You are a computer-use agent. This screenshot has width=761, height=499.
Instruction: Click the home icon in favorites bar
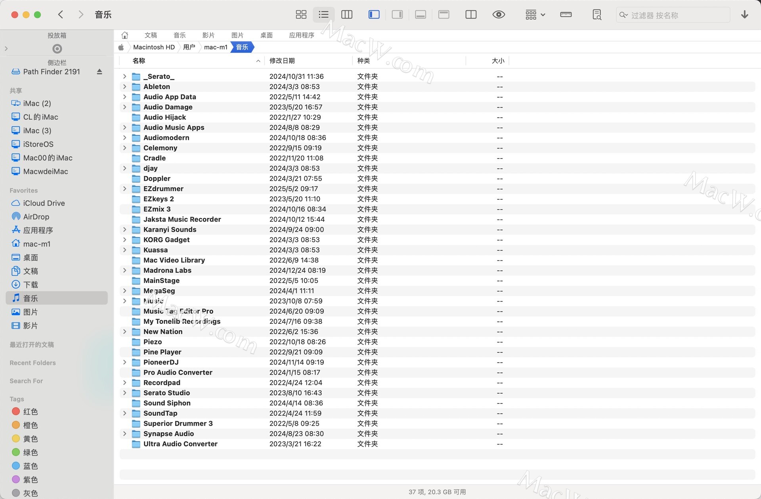pos(124,35)
